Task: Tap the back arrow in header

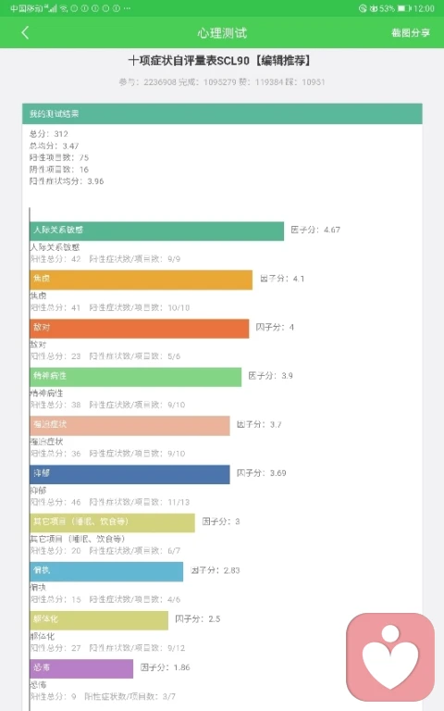Action: [x=25, y=32]
